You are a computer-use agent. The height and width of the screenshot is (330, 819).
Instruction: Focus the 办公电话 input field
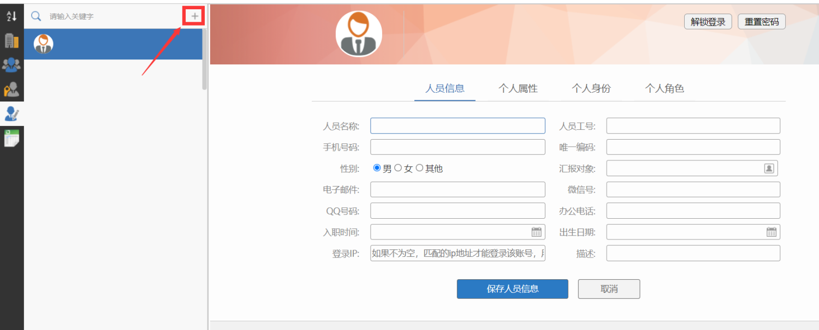click(x=693, y=211)
